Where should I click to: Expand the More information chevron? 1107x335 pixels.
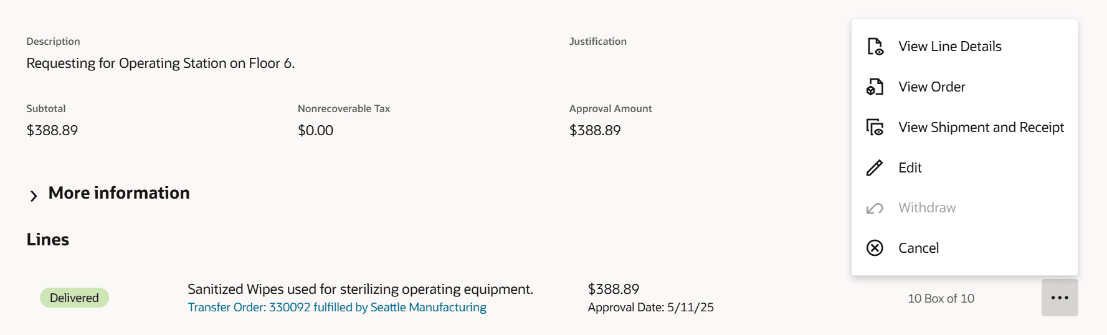pyautogui.click(x=34, y=196)
